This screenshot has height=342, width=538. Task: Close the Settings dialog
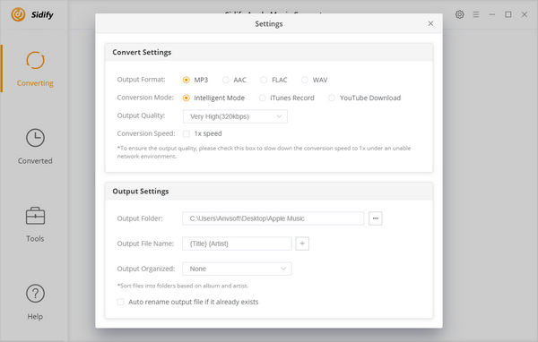[x=430, y=23]
